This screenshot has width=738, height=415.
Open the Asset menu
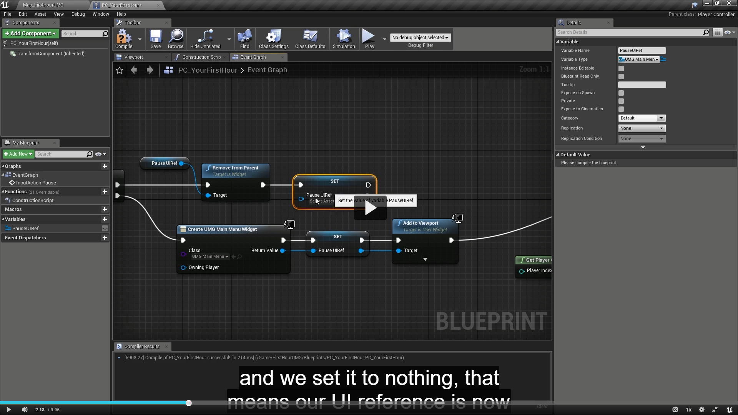pyautogui.click(x=40, y=14)
